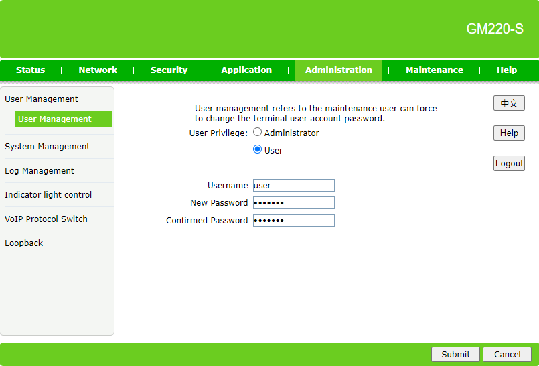Viewport: 539px width, 366px height.
Task: Go to the Application tab
Action: [246, 70]
